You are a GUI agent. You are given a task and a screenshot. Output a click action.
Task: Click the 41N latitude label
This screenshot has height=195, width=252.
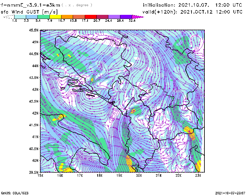point(35,137)
